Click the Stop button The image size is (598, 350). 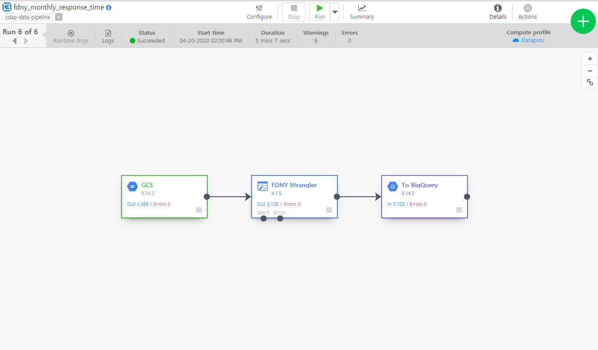[294, 12]
